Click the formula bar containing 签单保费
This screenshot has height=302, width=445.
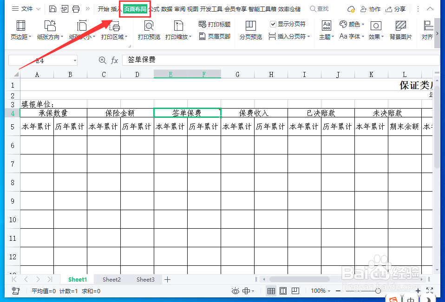281,60
